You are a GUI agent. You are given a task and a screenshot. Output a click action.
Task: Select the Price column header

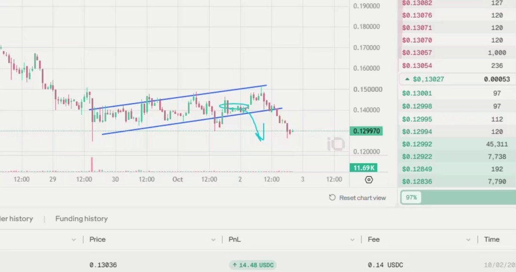tap(97, 239)
